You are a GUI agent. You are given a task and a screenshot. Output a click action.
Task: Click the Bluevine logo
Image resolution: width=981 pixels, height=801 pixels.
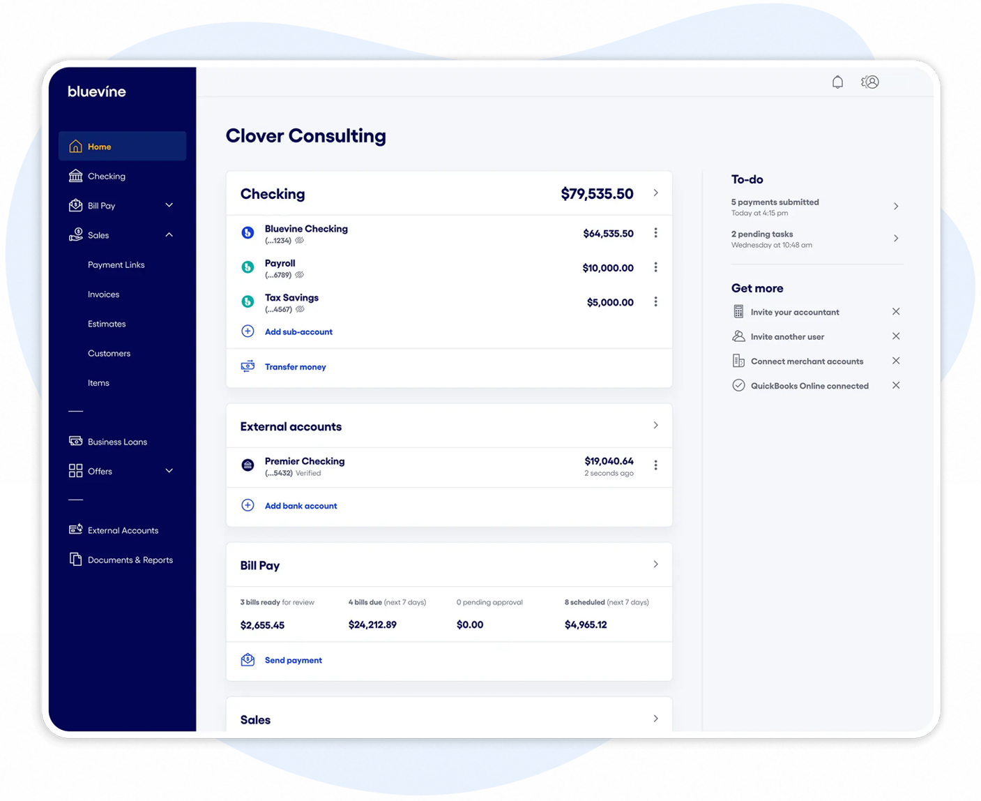tap(97, 91)
